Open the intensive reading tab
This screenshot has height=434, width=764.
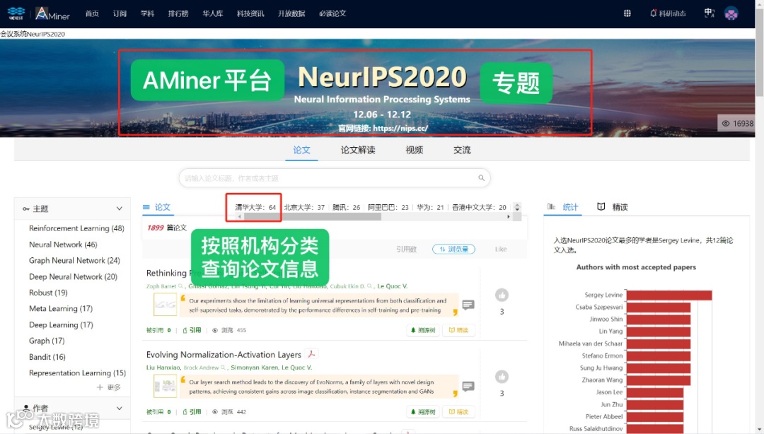pyautogui.click(x=620, y=207)
